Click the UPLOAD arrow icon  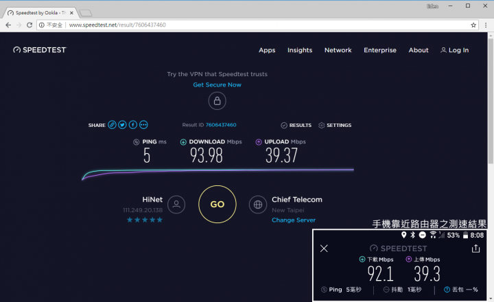pos(259,142)
